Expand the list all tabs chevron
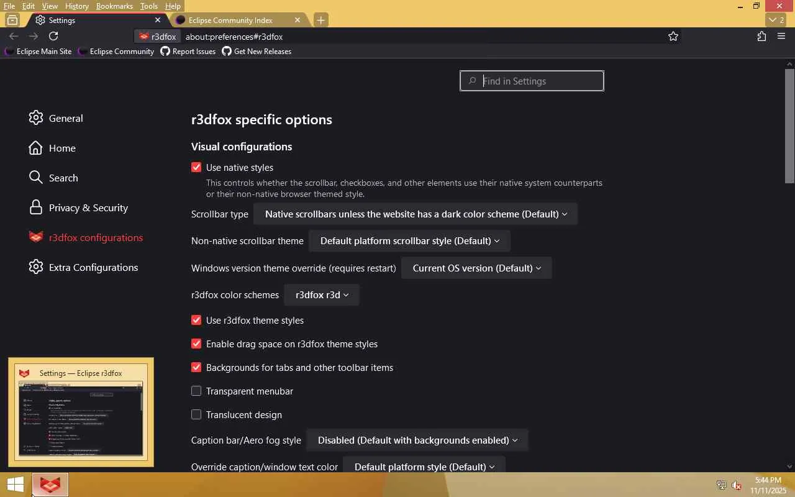This screenshot has width=795, height=497. pos(776,20)
